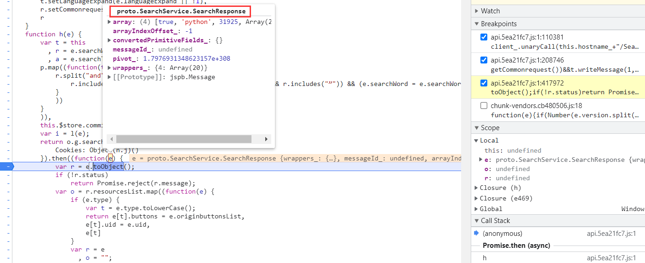The height and width of the screenshot is (263, 645).
Task: Expand the Global scope
Action: coord(476,209)
